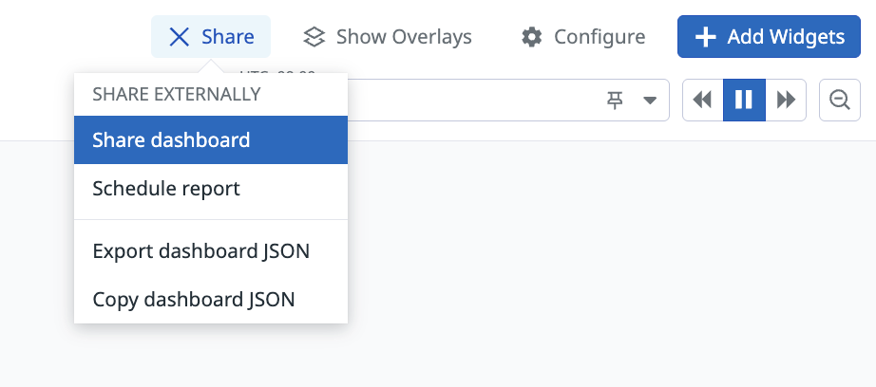Collapse the Share dropdown via its label
Viewport: 876px width, 387px height.
tap(228, 37)
